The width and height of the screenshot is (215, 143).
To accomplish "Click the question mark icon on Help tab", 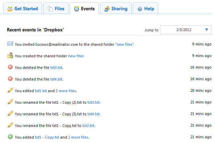I will (140, 9).
